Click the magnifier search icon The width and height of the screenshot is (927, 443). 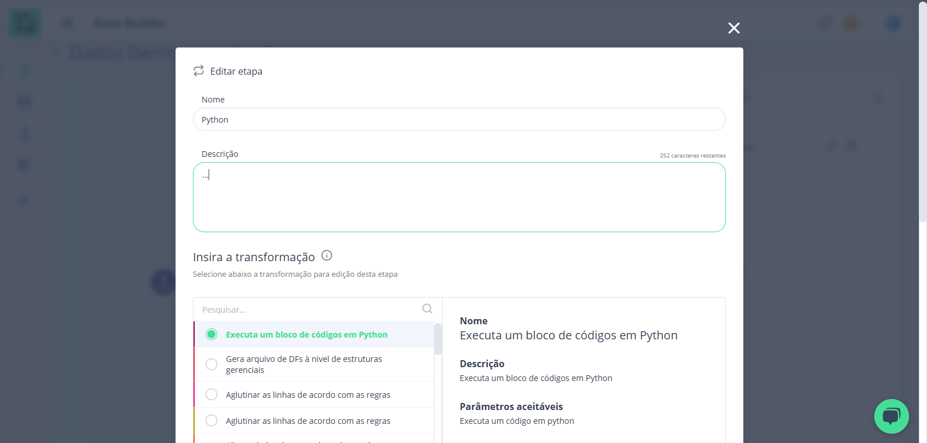point(428,309)
